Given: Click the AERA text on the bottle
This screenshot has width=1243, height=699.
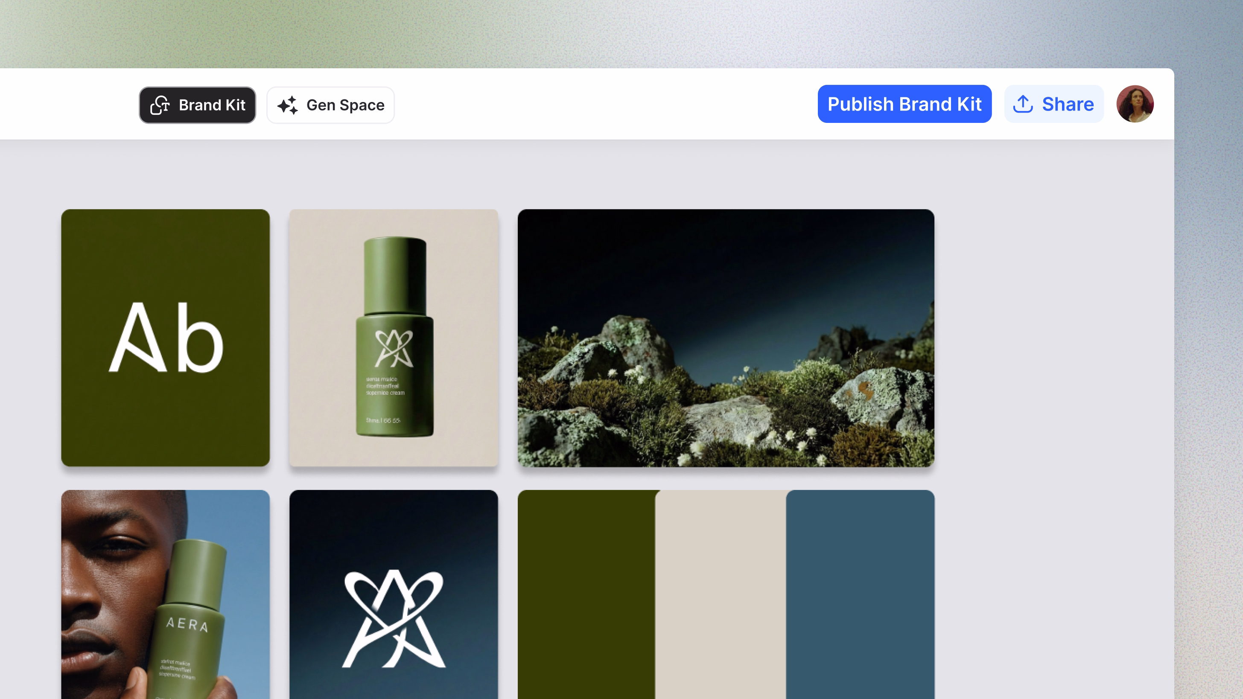Looking at the screenshot, I should click(x=187, y=624).
